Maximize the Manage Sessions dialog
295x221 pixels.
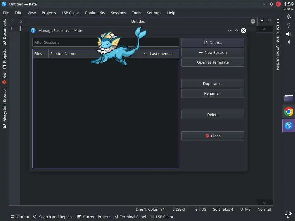pyautogui.click(x=237, y=31)
